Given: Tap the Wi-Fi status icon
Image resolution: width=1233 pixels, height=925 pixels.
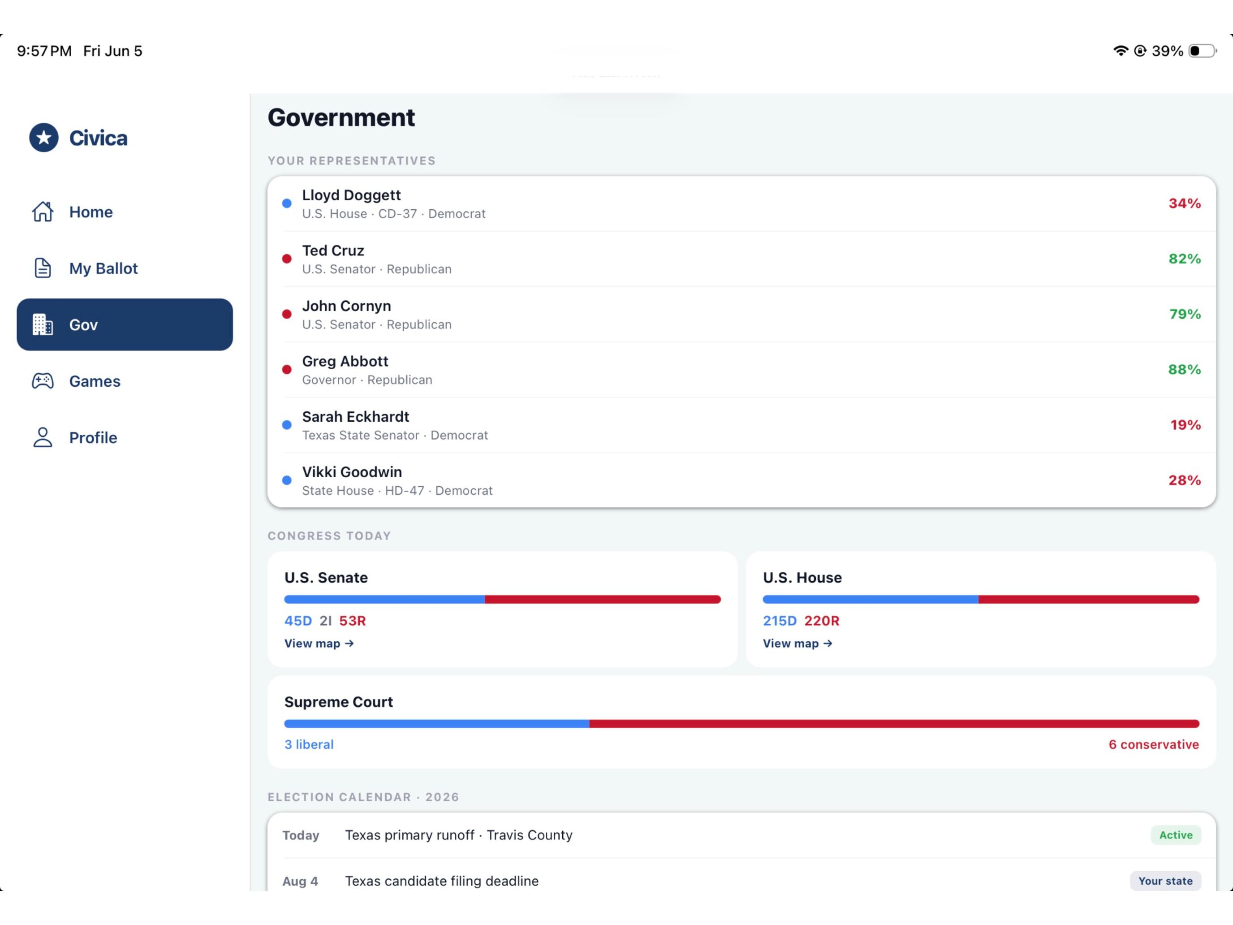Looking at the screenshot, I should pyautogui.click(x=1121, y=51).
